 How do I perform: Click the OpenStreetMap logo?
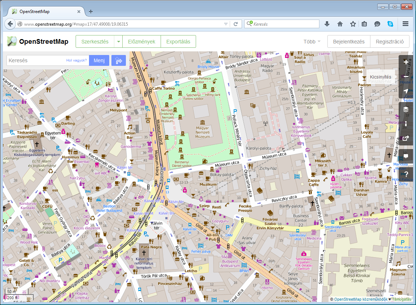(38, 41)
